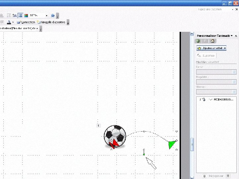Select the soccer ball image
This screenshot has height=179, width=239.
[115, 136]
